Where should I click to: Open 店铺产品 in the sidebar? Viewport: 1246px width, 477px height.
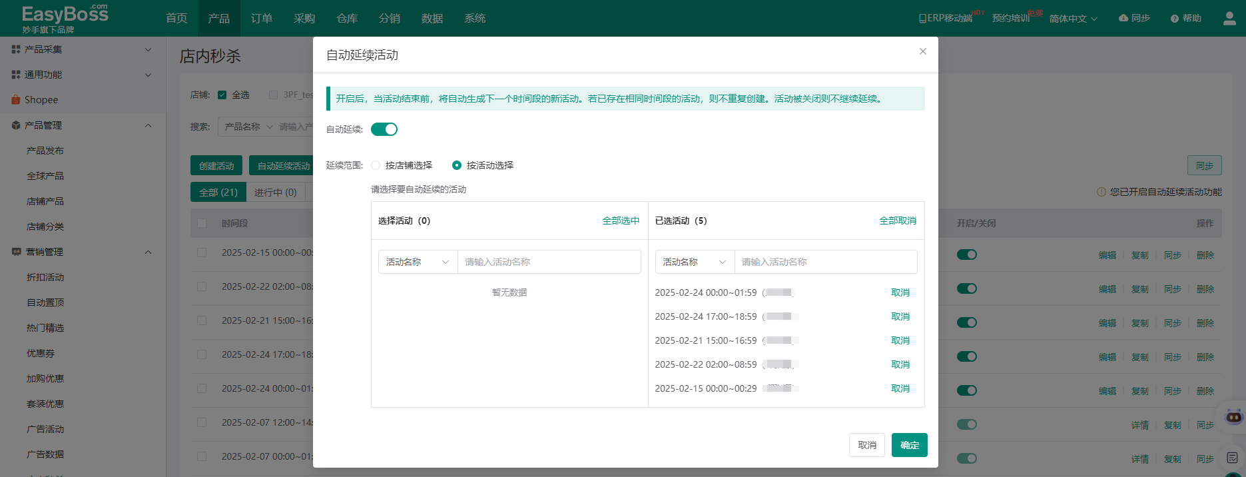(45, 201)
